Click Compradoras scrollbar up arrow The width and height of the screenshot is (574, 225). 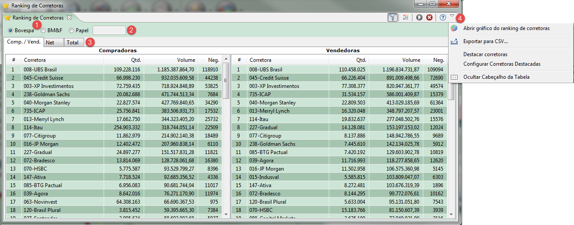pos(226,59)
